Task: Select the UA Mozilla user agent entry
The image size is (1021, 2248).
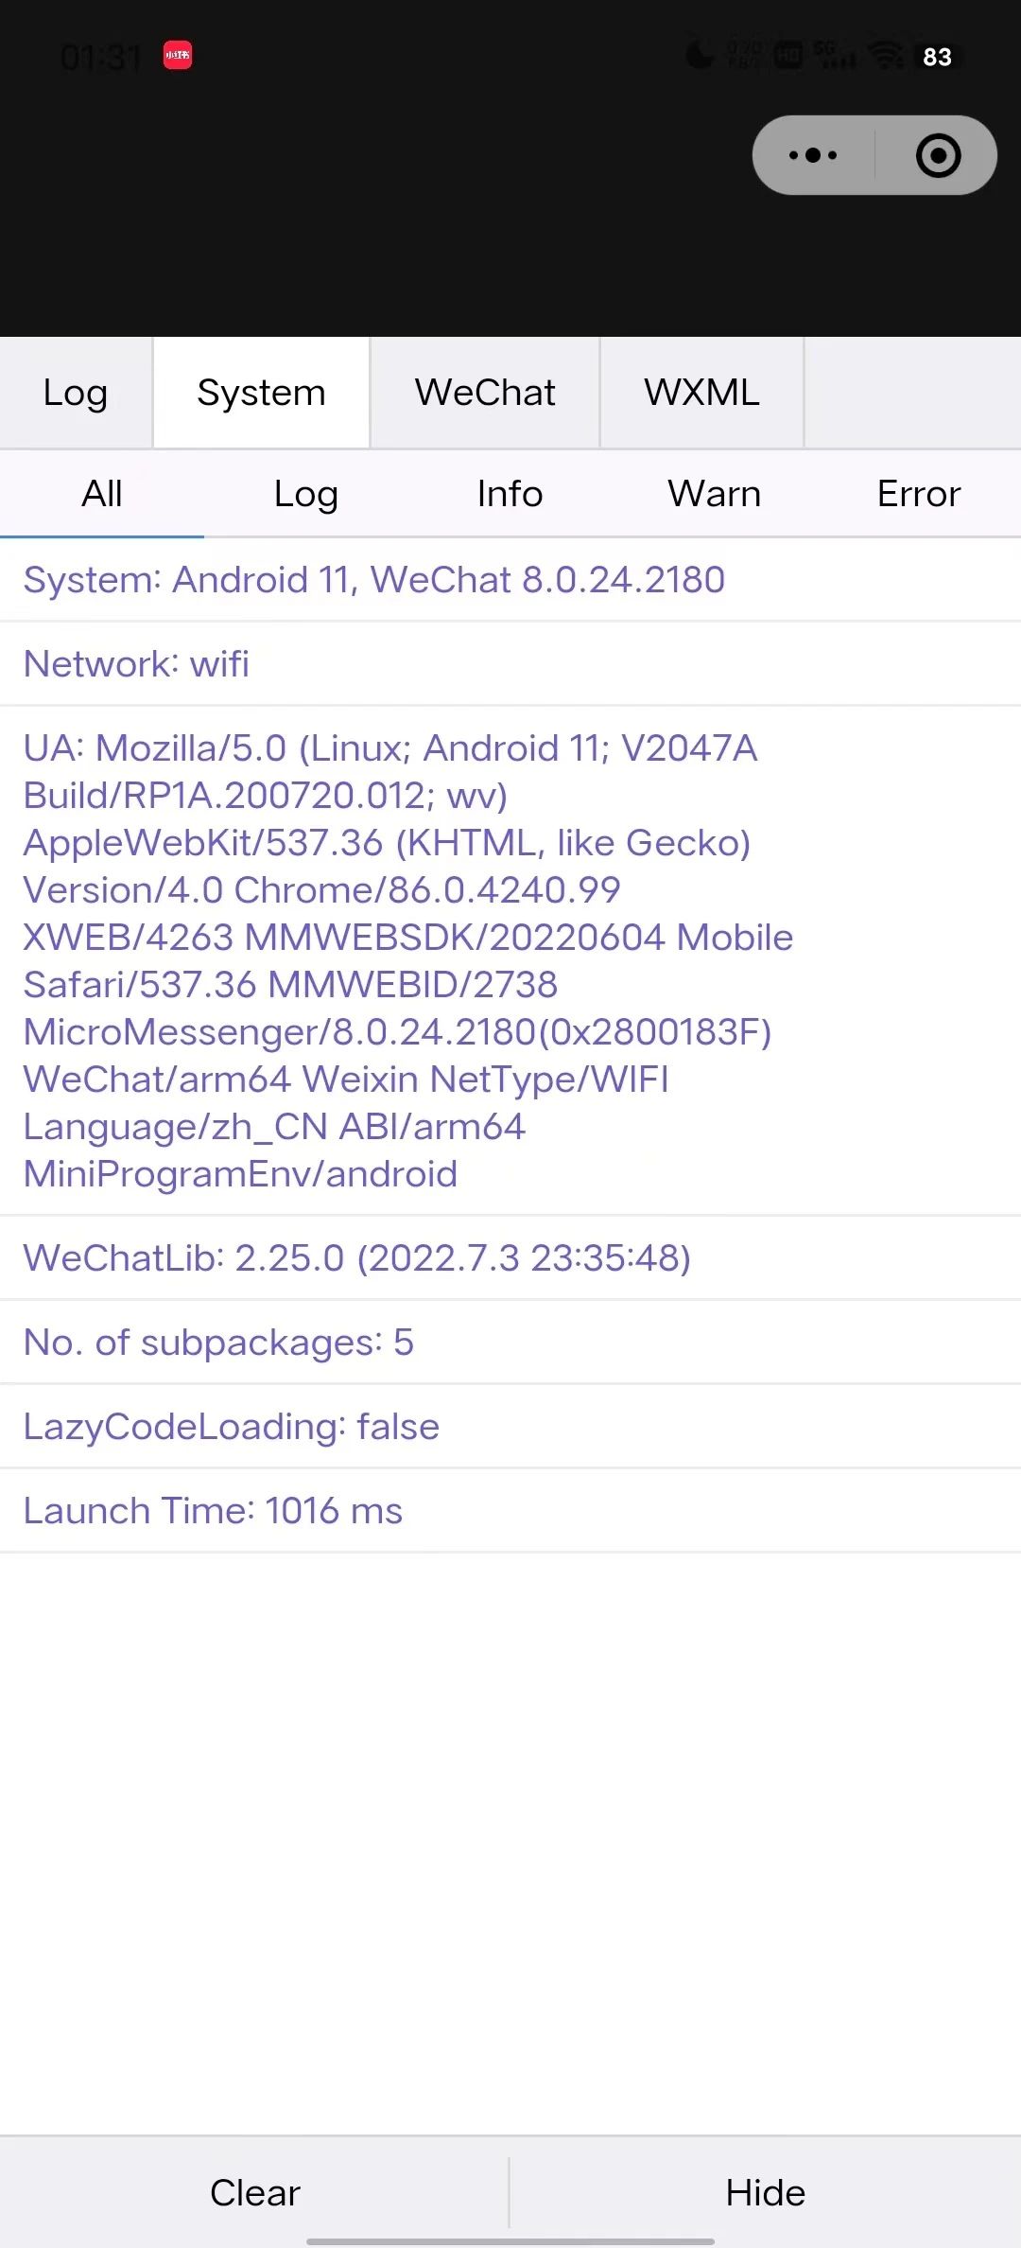Action: (x=510, y=960)
